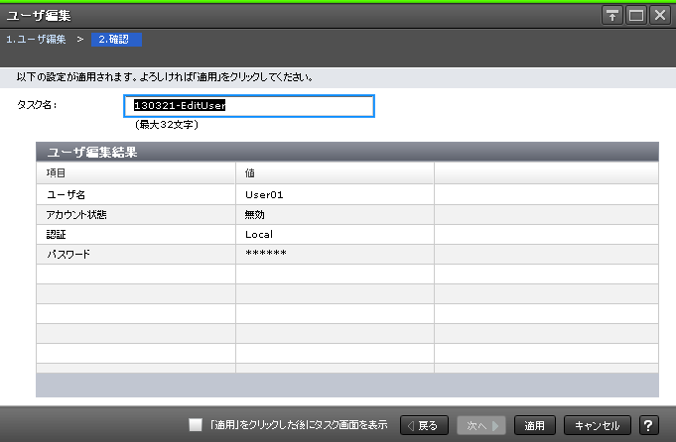Image resolution: width=676 pixels, height=442 pixels.
Task: Select the パスワード row label
Action: [x=68, y=254]
